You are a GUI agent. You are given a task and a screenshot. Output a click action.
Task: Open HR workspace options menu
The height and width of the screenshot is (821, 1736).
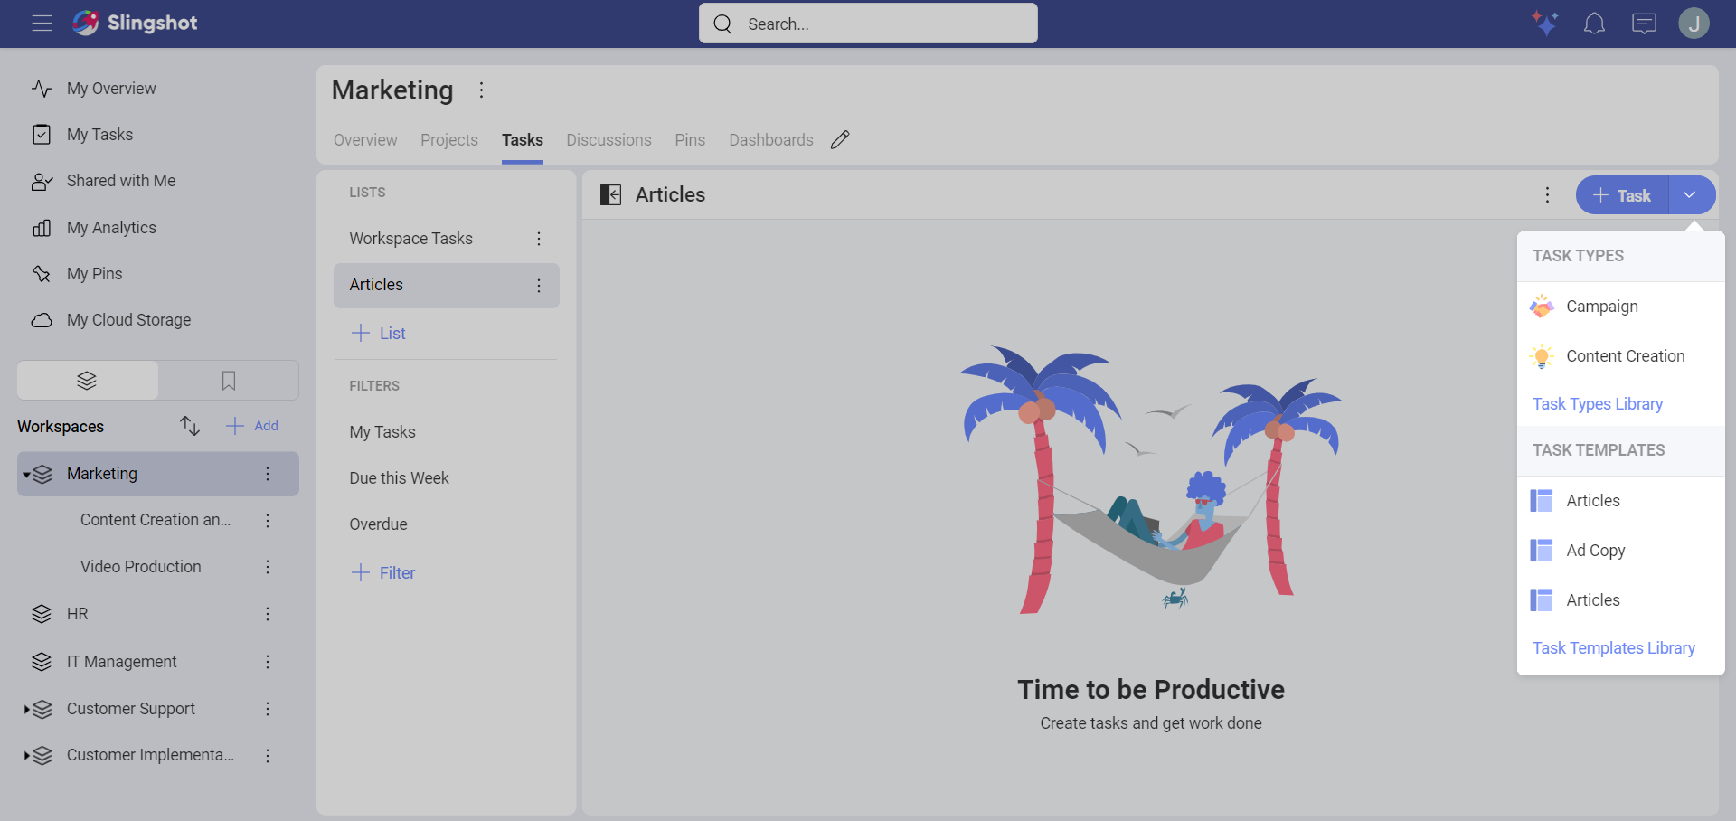point(268,614)
